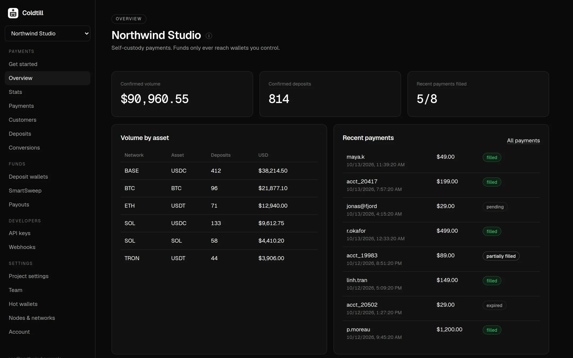The height and width of the screenshot is (358, 573).
Task: Select Overview in the sidebar
Action: 47,78
